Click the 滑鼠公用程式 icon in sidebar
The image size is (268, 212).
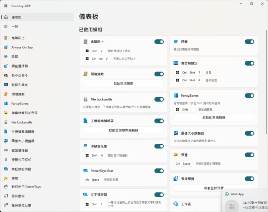[x=6, y=160]
